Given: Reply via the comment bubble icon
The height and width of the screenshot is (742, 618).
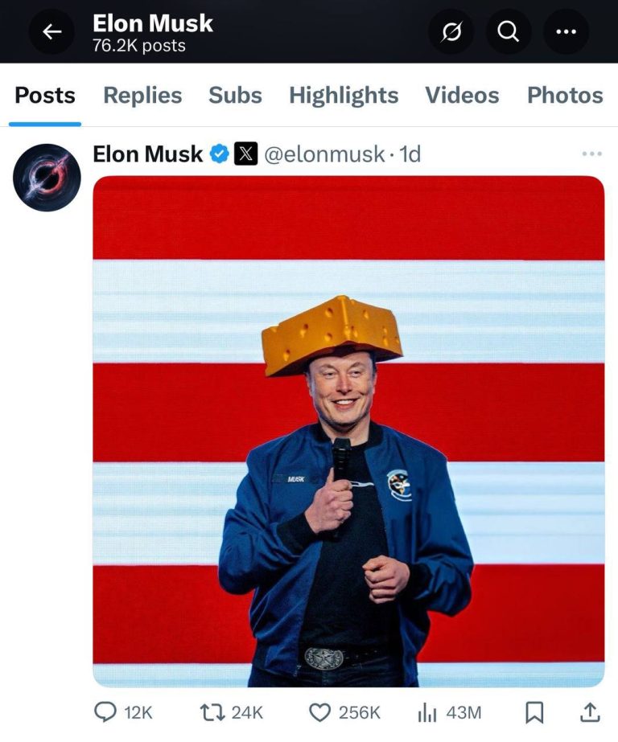Looking at the screenshot, I should (105, 712).
